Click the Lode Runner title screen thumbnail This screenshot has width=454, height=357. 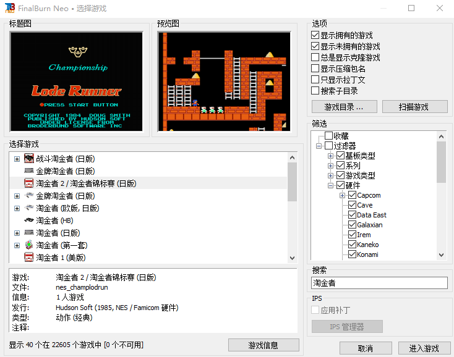77,82
